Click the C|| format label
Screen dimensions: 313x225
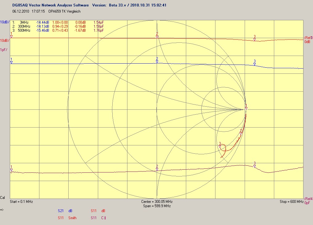point(103,218)
